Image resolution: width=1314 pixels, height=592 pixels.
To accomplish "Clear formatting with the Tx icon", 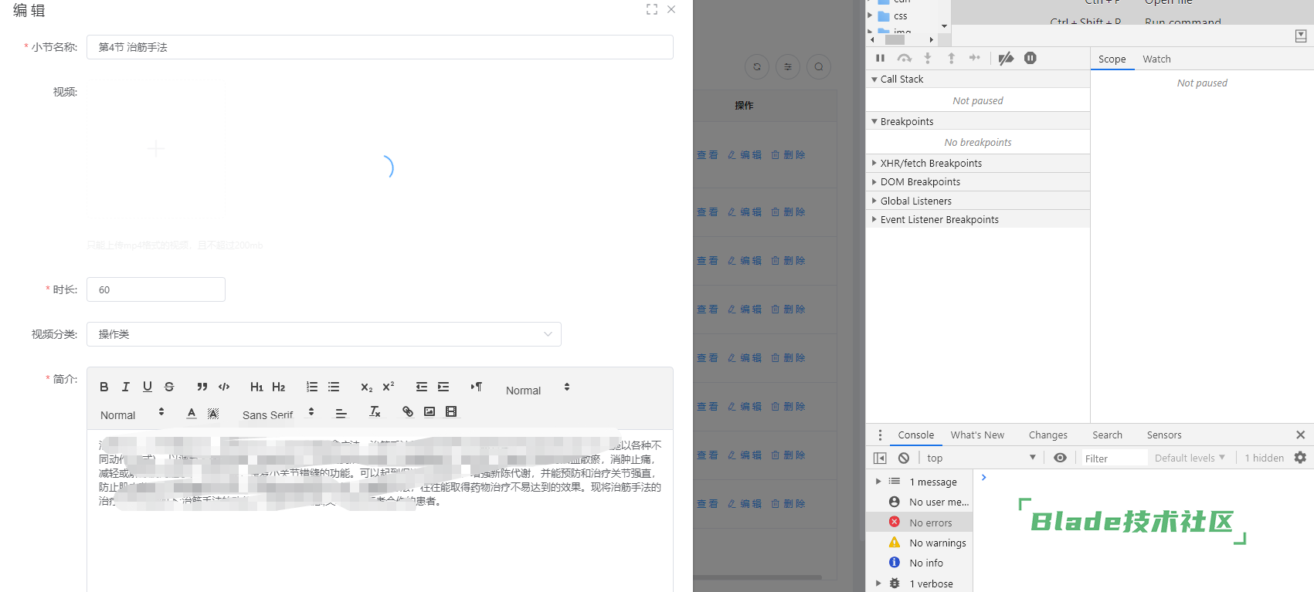I will coord(375,411).
